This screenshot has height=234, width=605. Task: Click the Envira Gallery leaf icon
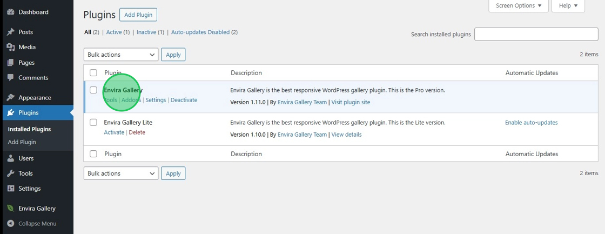pos(10,209)
